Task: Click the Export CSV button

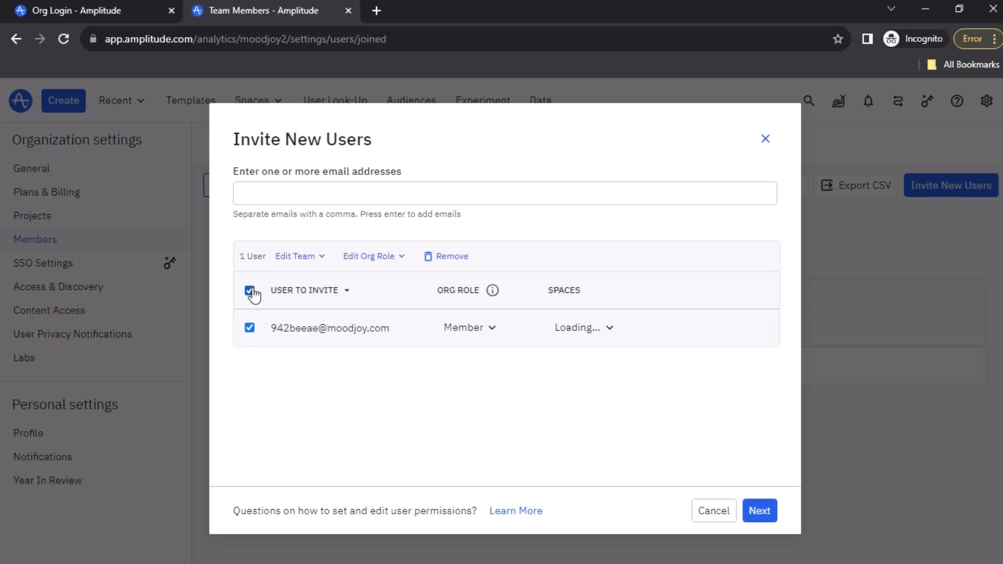Action: (x=856, y=185)
